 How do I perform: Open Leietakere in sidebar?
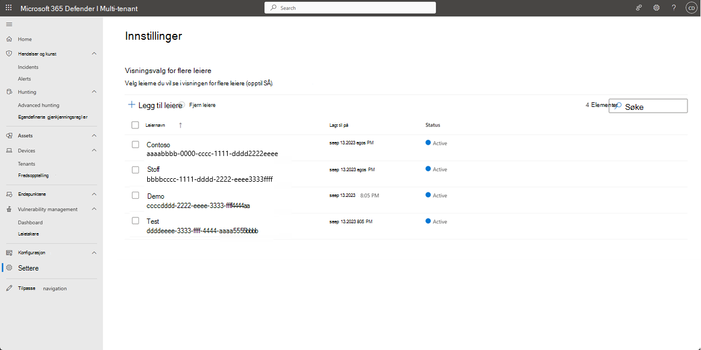pos(29,234)
